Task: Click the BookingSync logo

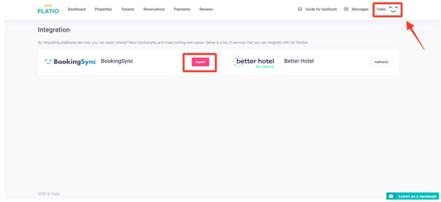Action: click(x=70, y=62)
